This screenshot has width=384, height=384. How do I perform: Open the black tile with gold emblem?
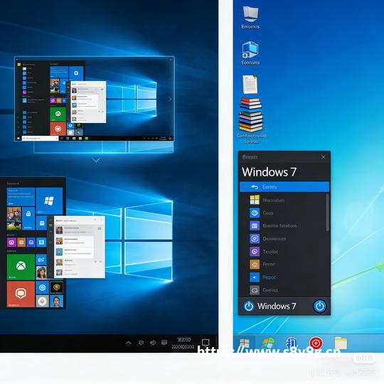[x=56, y=287]
